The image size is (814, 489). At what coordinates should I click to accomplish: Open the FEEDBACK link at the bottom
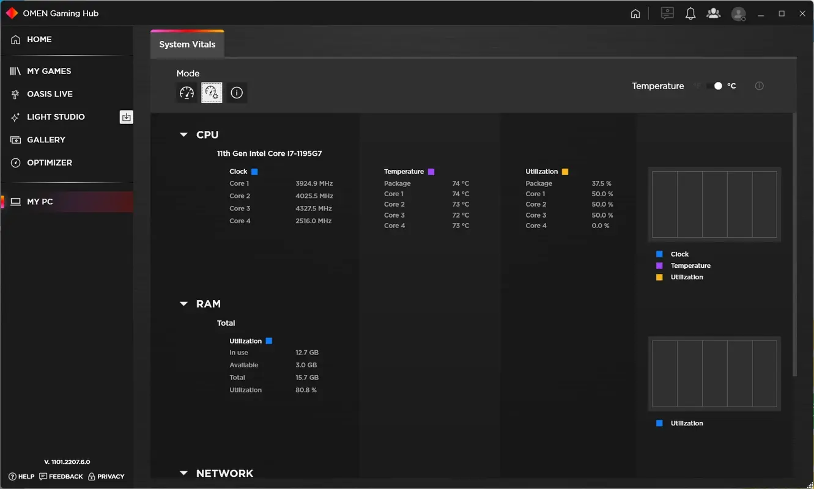(61, 476)
